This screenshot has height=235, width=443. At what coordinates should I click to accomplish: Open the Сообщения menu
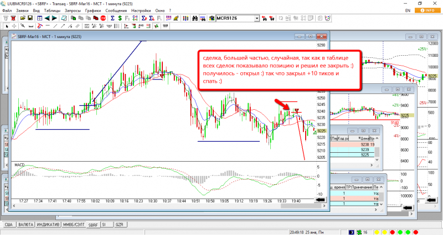tap(116, 10)
